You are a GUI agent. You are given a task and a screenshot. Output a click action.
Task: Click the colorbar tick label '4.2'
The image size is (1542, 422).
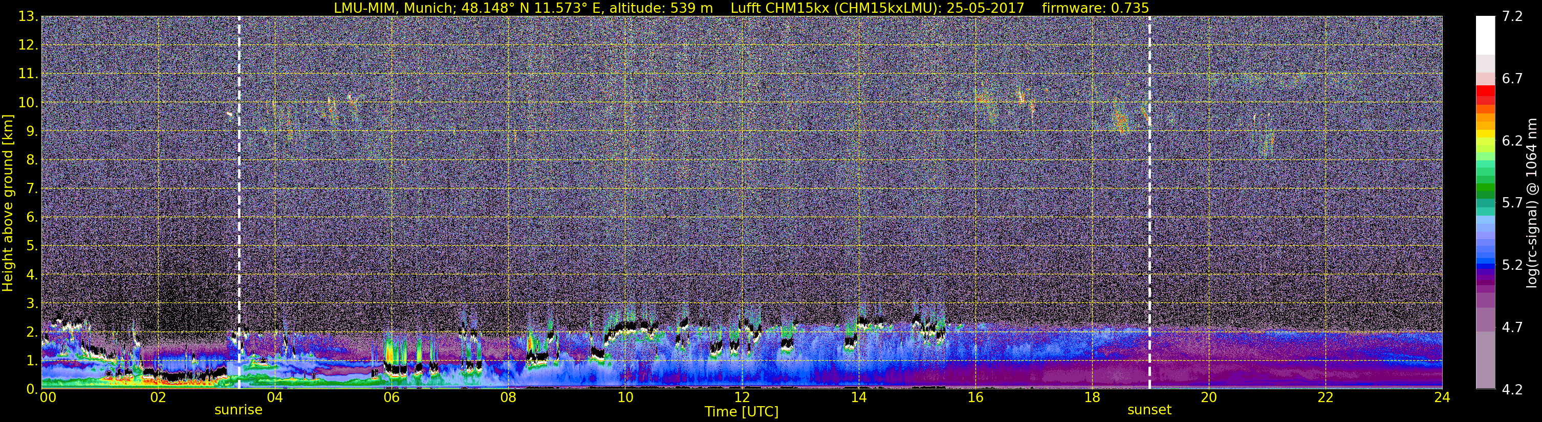tap(1512, 389)
